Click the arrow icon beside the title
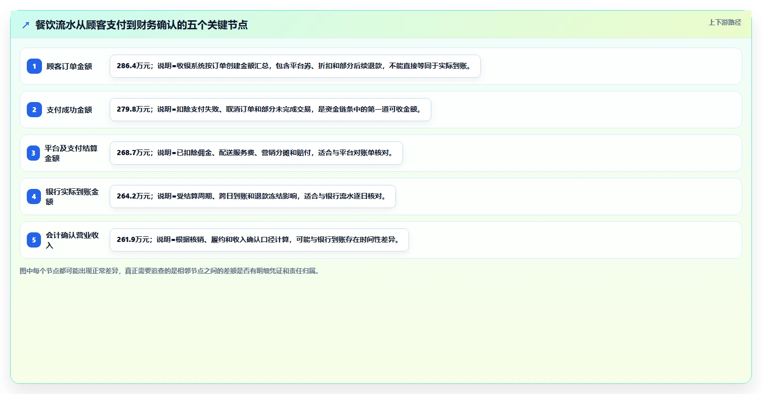Screen dimensions: 762x394 tap(26, 25)
